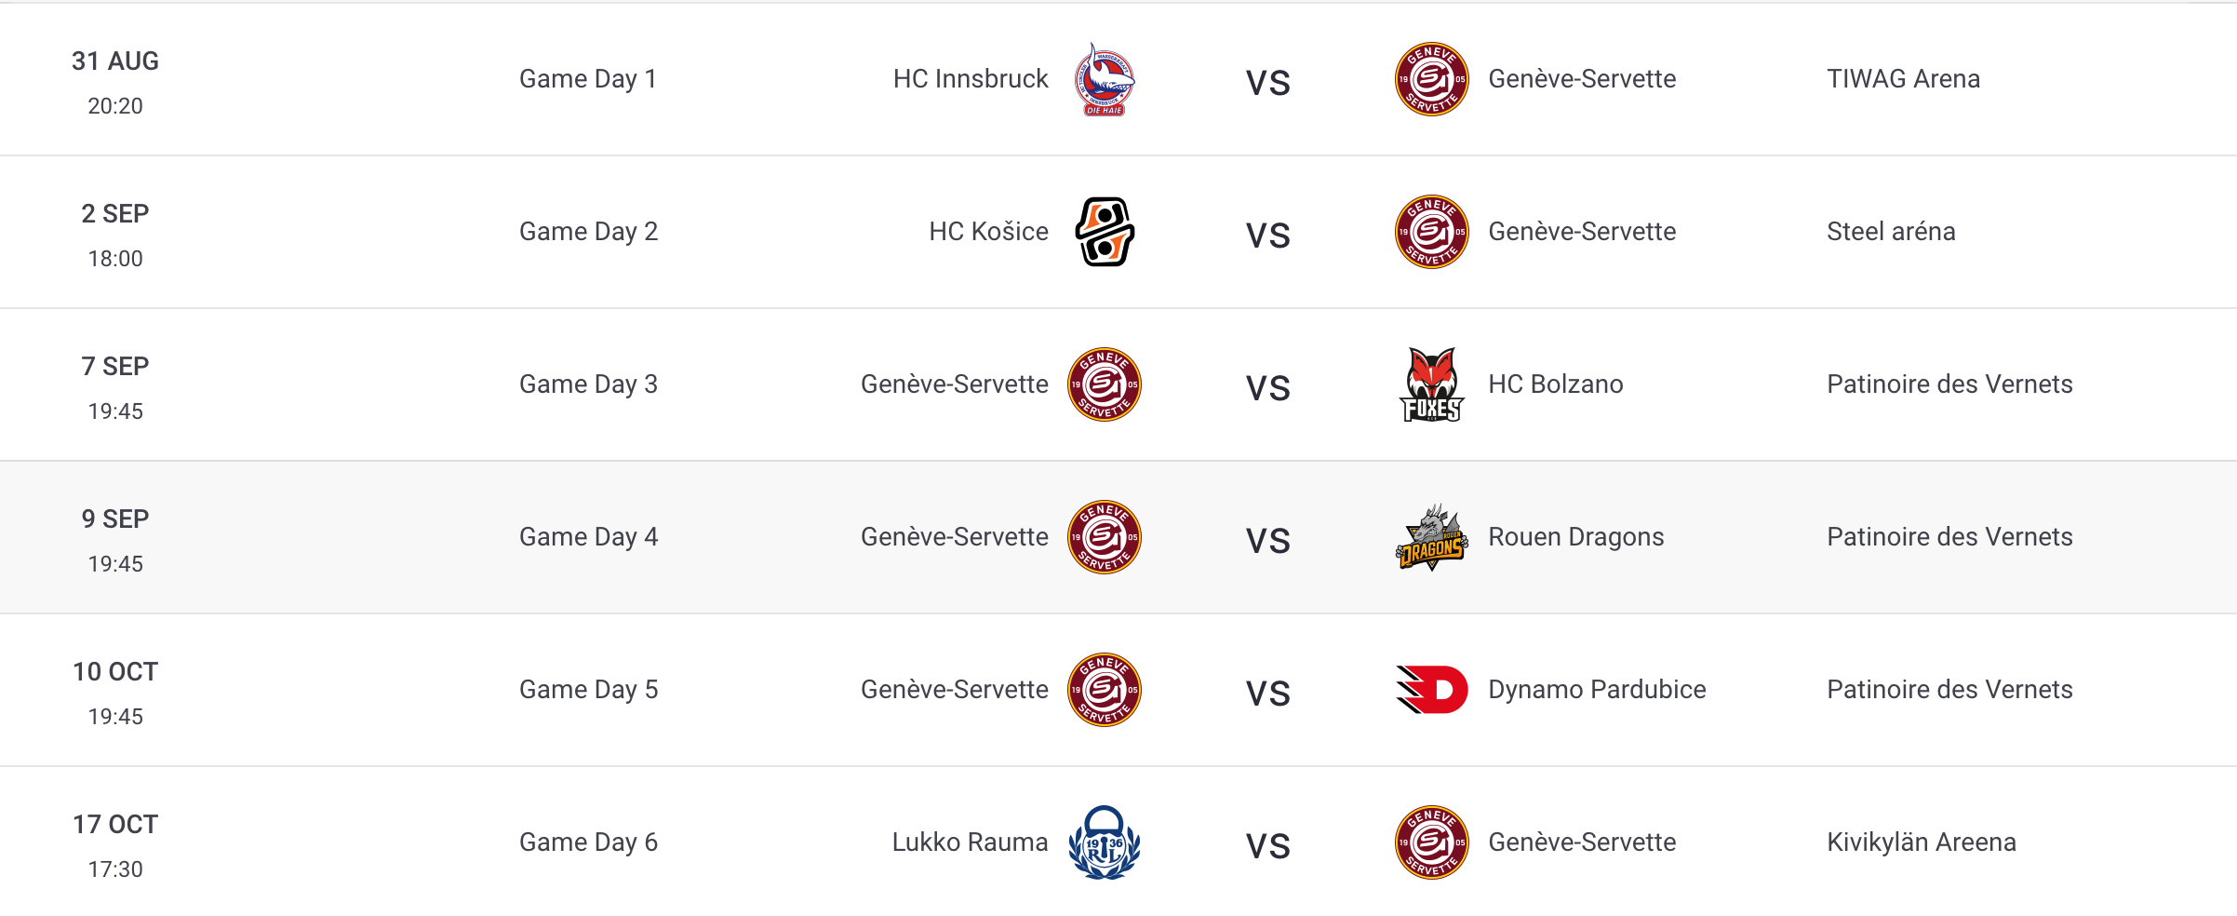Click the Lukko Rauma crest logo
2237x916 pixels.
pos(1105,842)
